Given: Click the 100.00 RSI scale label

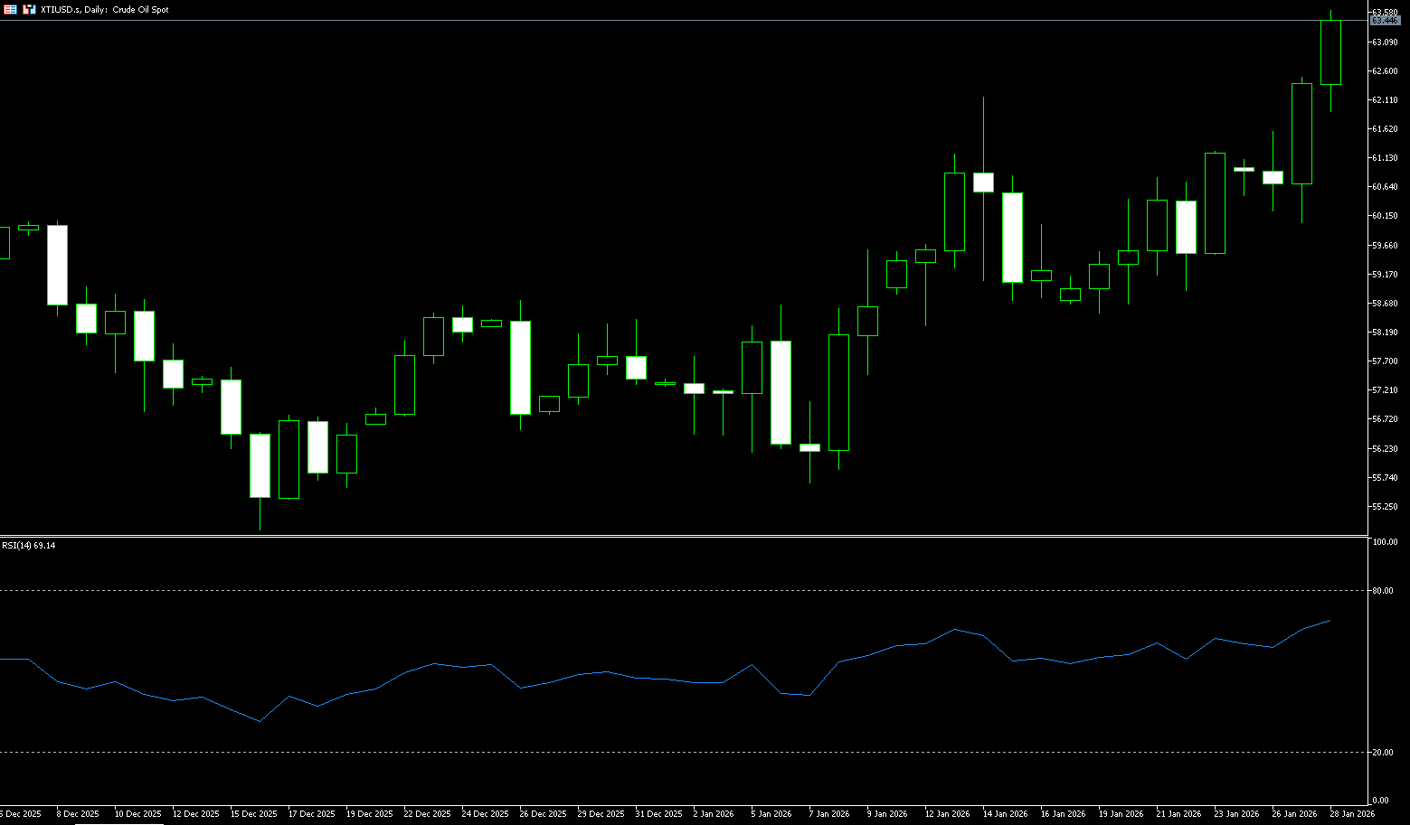Looking at the screenshot, I should [1384, 542].
